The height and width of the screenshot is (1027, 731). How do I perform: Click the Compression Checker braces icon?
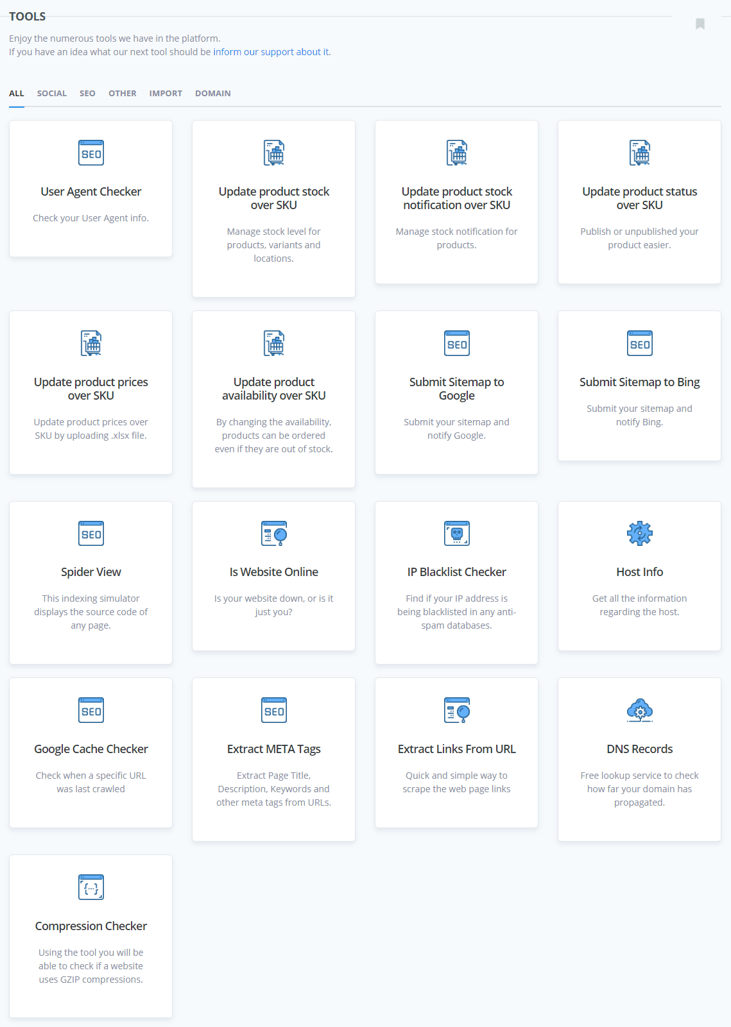pyautogui.click(x=91, y=887)
